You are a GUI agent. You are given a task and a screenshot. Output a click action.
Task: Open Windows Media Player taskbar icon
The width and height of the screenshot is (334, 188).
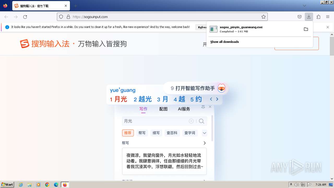[38, 185]
